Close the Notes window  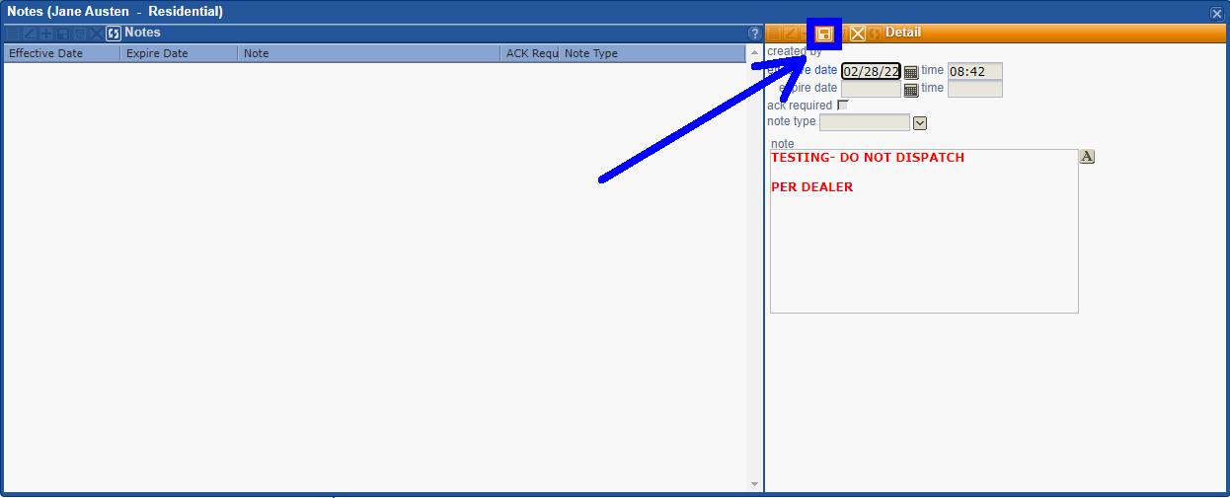[1216, 13]
